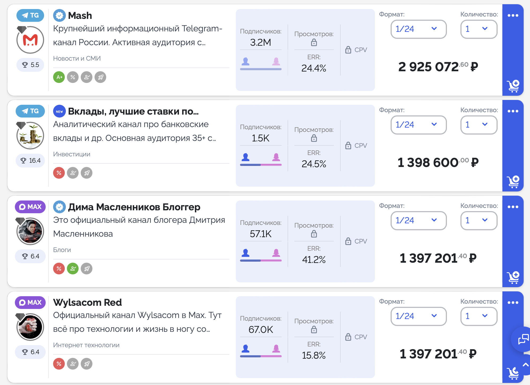Click green A+ badge on Mash
530x385 pixels.
[x=59, y=77]
